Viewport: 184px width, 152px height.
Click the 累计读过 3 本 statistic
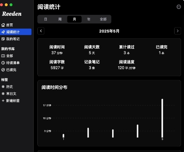126,50
